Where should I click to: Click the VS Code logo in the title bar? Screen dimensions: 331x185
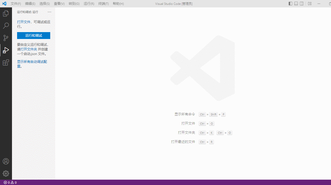(x=4, y=4)
